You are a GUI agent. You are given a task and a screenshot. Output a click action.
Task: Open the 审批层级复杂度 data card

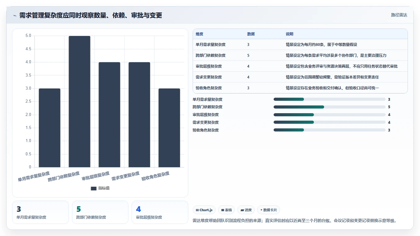(x=160, y=212)
